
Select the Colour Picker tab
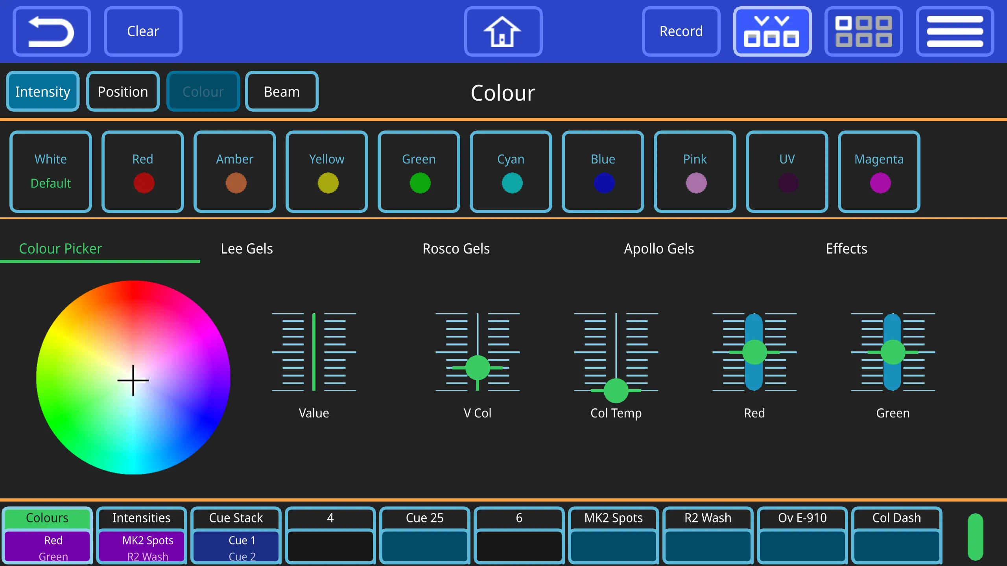[60, 248]
